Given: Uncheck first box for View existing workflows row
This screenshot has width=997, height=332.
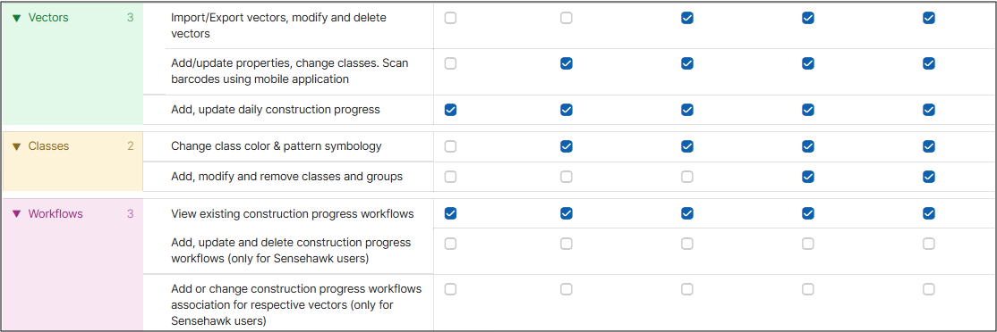Looking at the screenshot, I should tap(450, 213).
